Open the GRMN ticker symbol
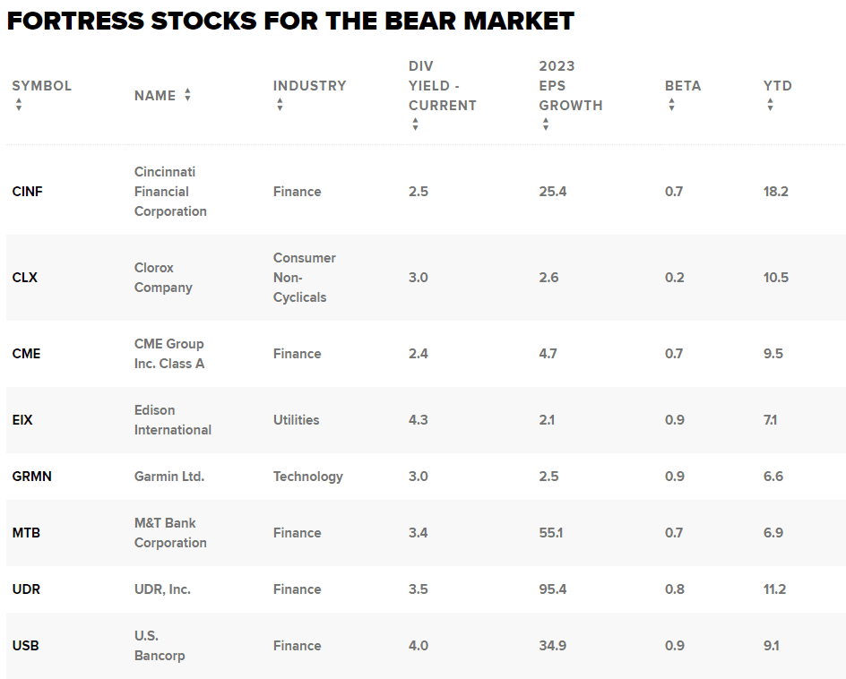 (x=31, y=477)
